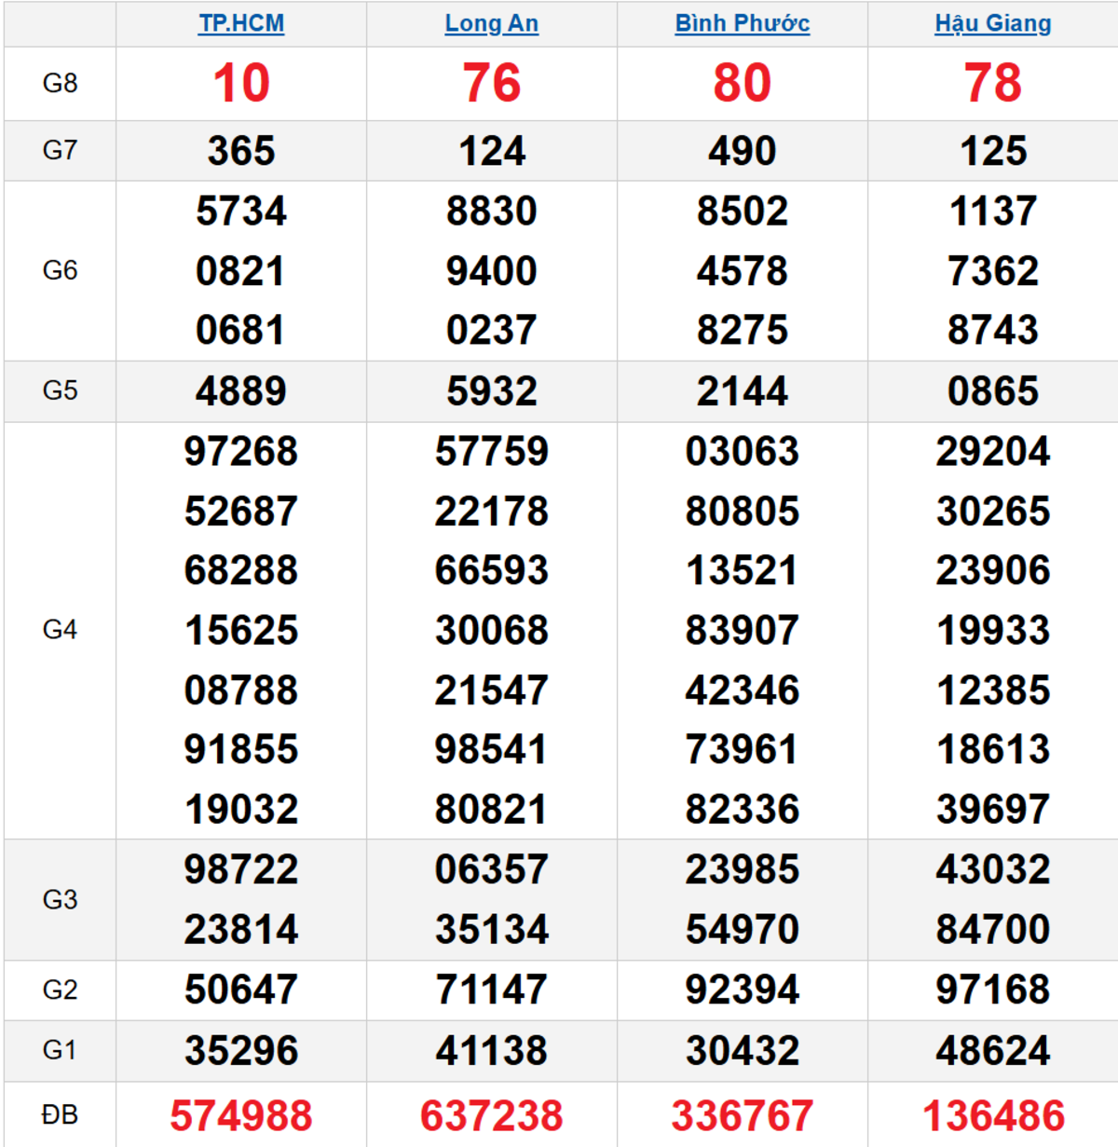
Task: Select TP.HCM special prize number 574988
Action: pos(241,1115)
